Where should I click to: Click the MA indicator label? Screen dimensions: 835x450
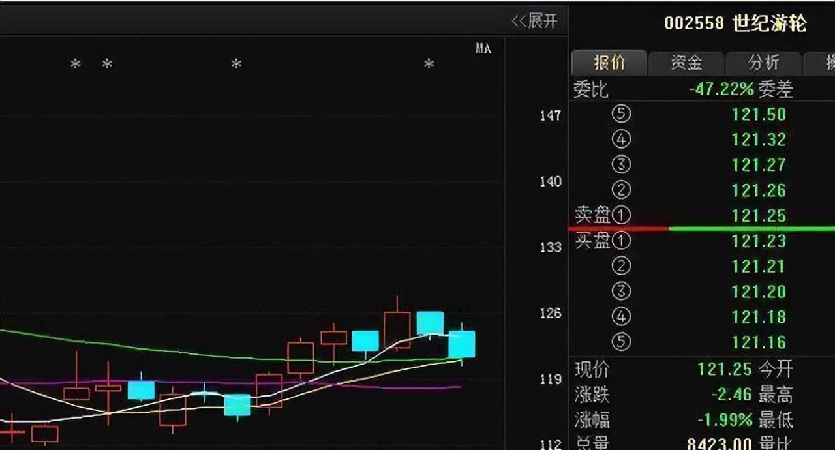pyautogui.click(x=483, y=49)
